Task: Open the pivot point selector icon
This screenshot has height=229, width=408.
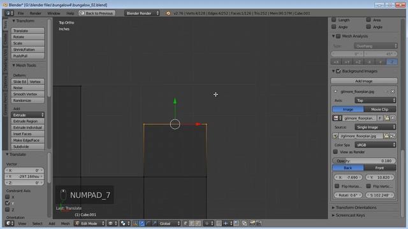Action: (x=125, y=223)
